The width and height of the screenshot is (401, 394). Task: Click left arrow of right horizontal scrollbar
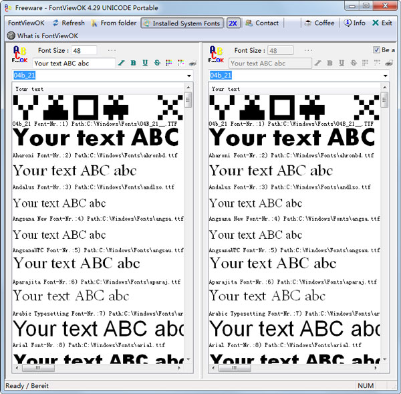coord(213,368)
